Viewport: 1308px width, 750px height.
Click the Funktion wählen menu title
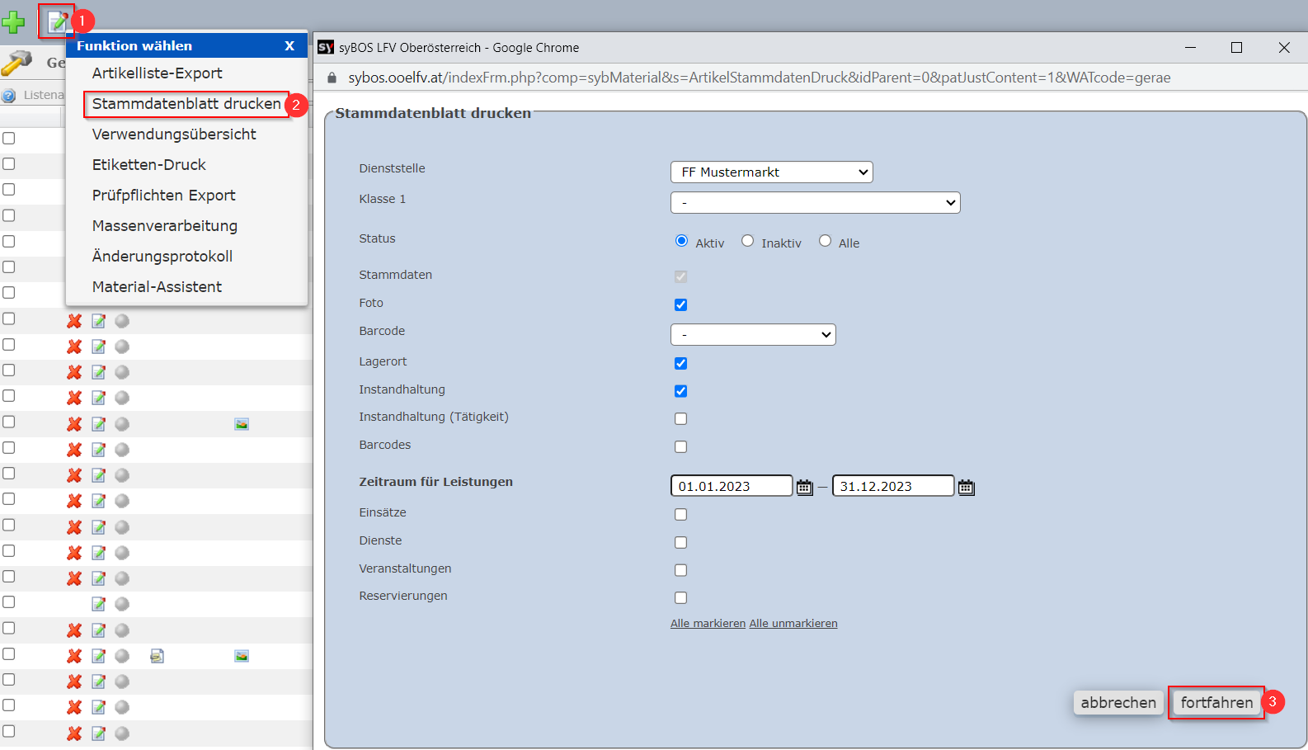coord(134,46)
